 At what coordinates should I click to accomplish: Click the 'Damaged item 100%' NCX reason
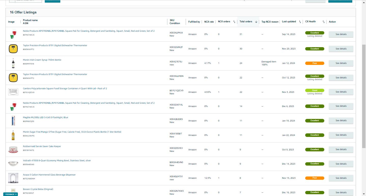268,63
